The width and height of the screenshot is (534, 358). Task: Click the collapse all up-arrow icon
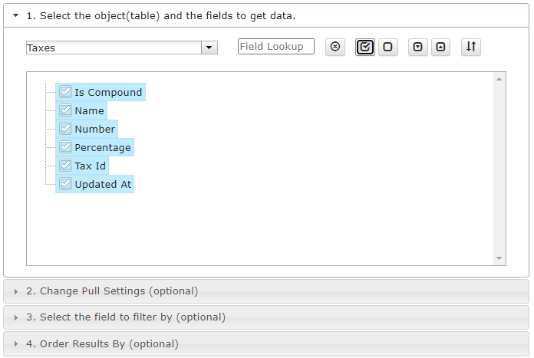click(x=440, y=47)
